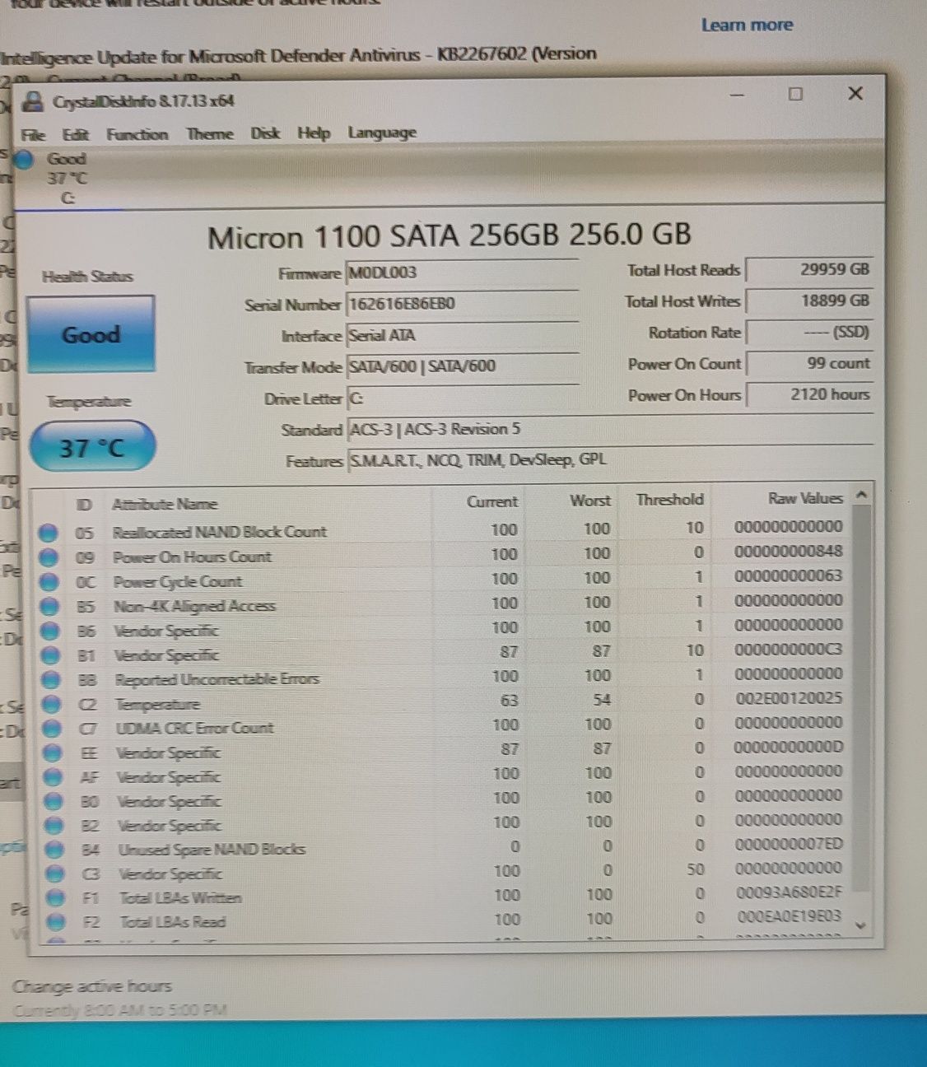Click raw value 002E00120025

coord(789,698)
